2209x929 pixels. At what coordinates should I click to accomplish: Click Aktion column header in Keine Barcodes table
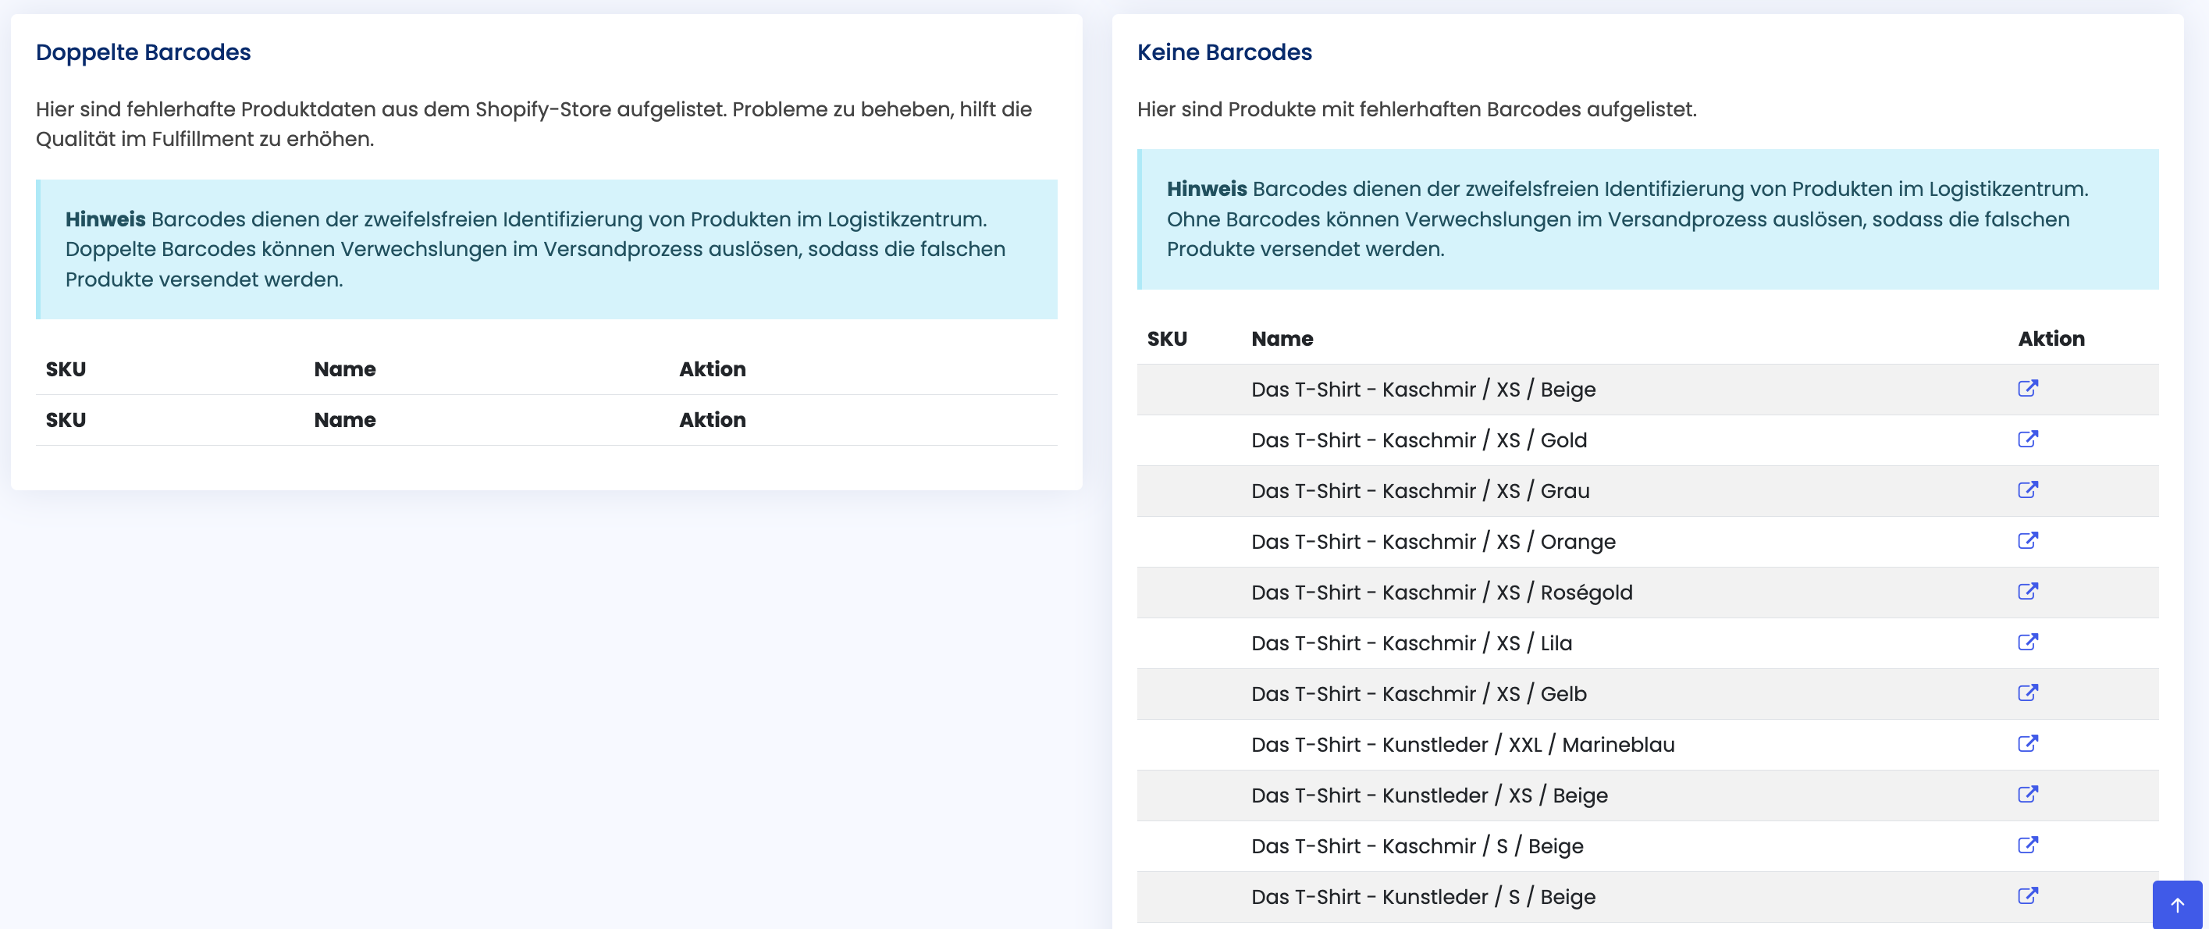coord(2051,339)
